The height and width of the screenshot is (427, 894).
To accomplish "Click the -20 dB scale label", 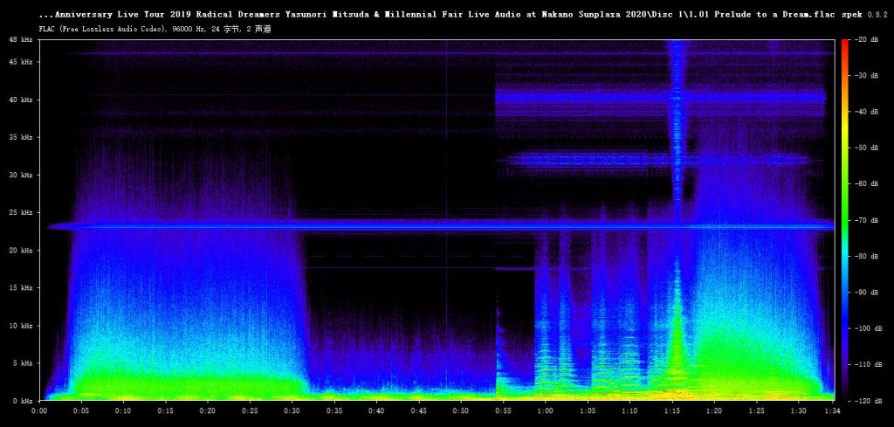I will (865, 39).
